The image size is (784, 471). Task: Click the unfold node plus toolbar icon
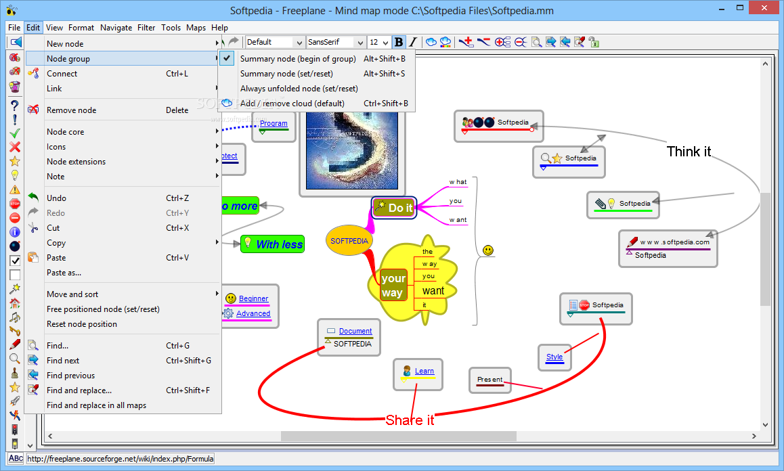[x=502, y=42]
